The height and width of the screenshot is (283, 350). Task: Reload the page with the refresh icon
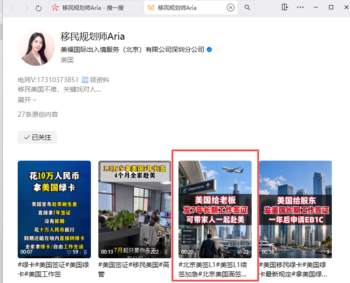click(x=39, y=8)
